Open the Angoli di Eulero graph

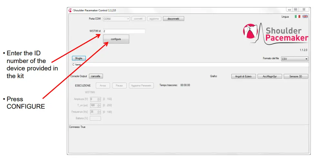tap(243, 76)
